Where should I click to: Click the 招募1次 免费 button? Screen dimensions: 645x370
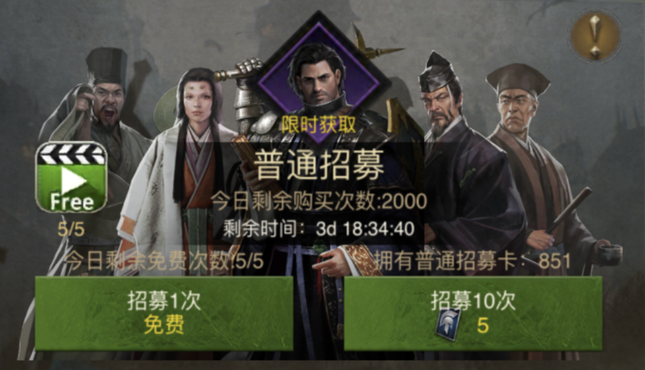click(163, 313)
